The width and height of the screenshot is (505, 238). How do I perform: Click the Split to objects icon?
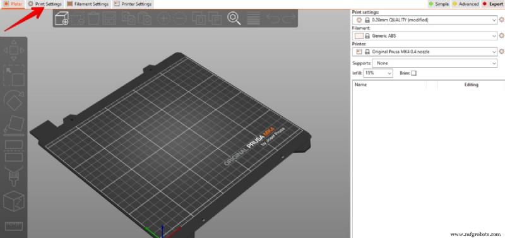199,18
